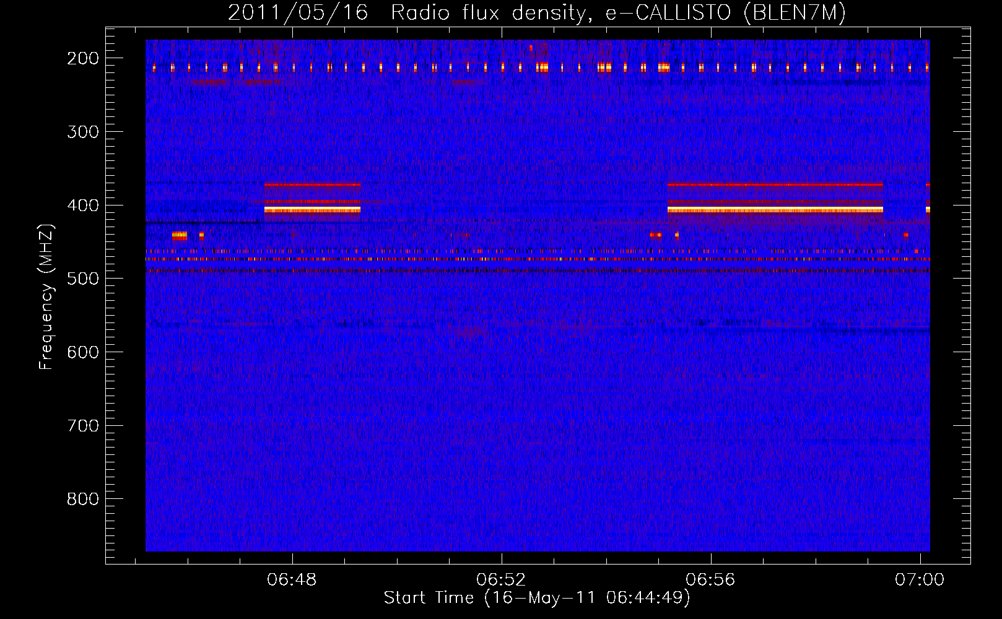Click the 06:52 time tick label
The image size is (1002, 619).
click(501, 579)
